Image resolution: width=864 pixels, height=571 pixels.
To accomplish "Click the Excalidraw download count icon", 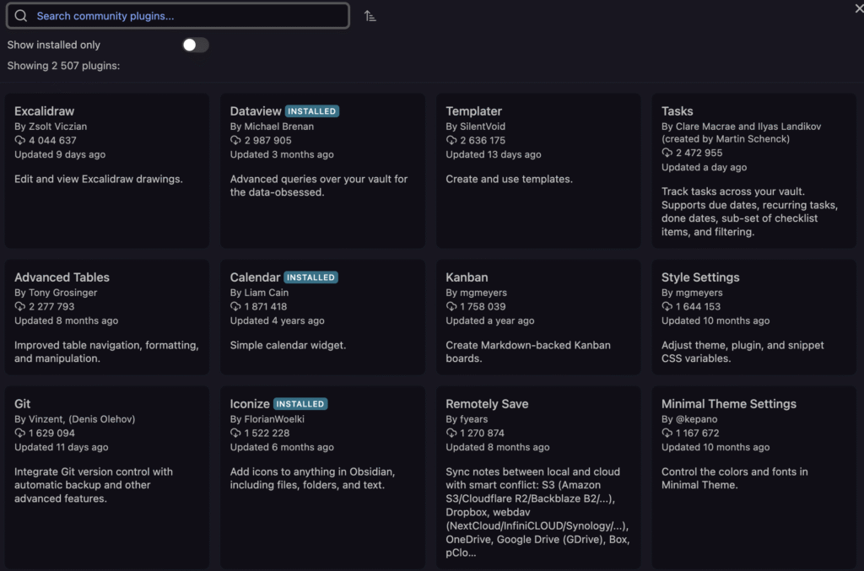I will click(x=20, y=140).
